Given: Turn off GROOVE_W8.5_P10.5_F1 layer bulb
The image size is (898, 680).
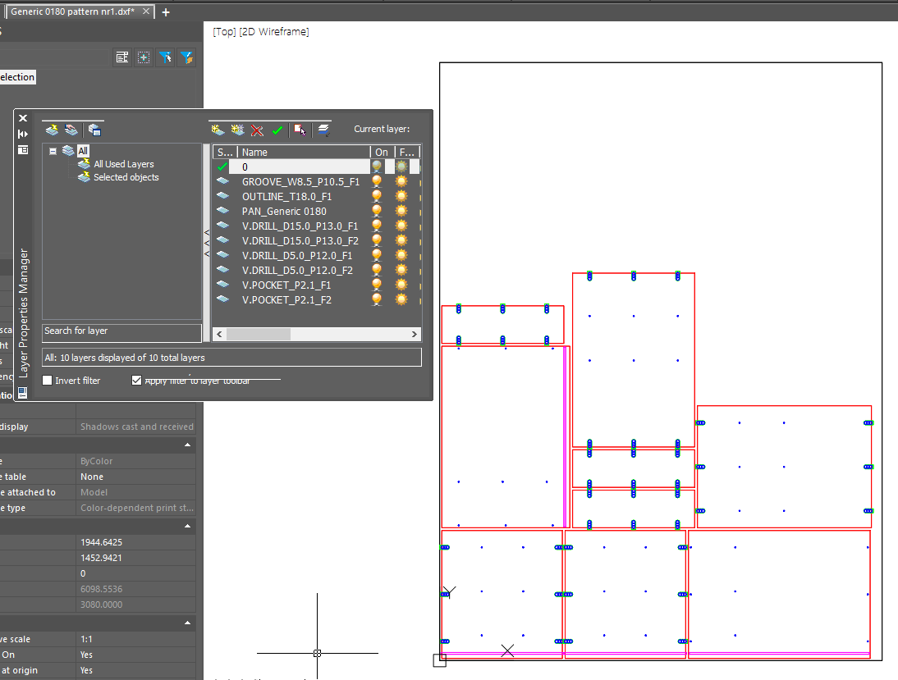Looking at the screenshot, I should [377, 181].
